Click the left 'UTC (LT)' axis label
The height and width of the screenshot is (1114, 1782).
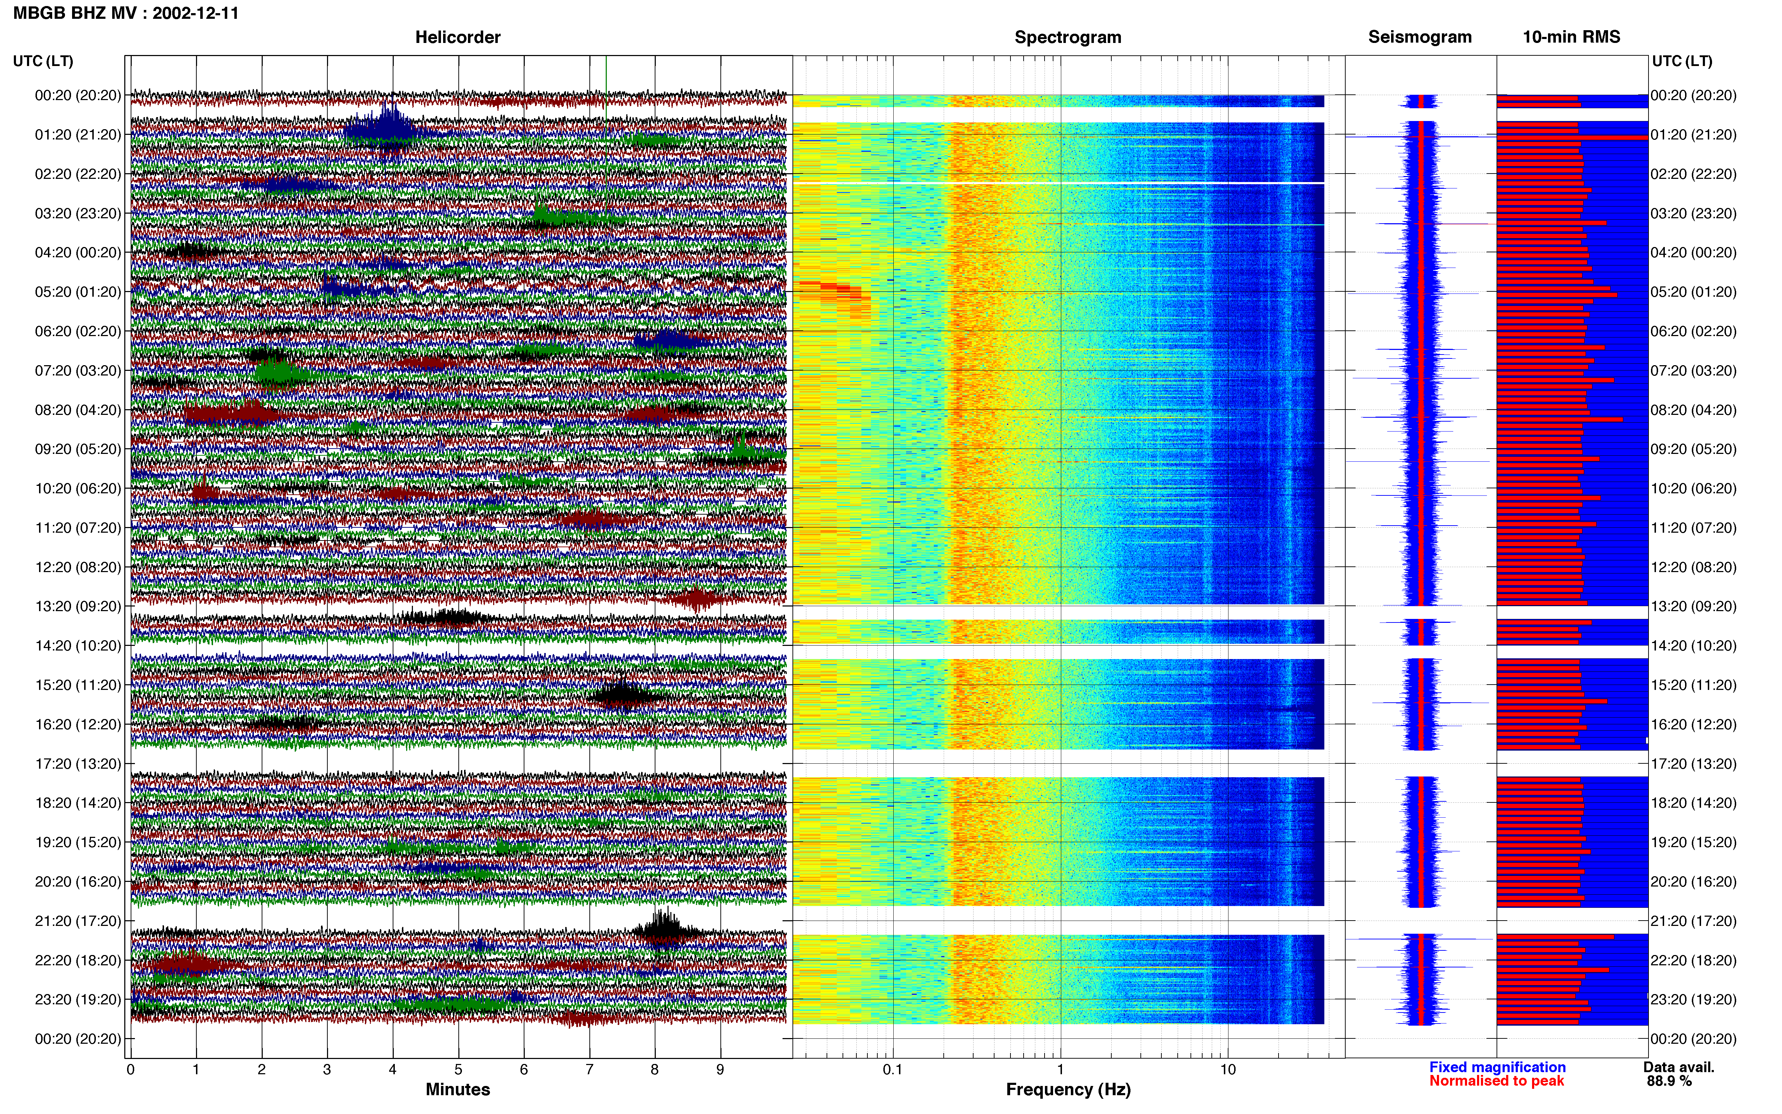[x=43, y=61]
